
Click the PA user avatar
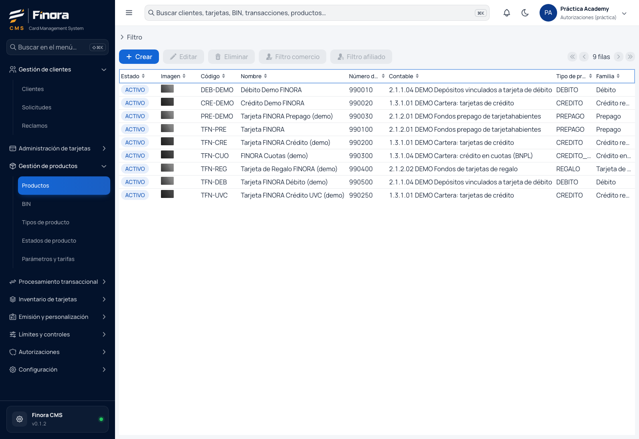coord(548,13)
